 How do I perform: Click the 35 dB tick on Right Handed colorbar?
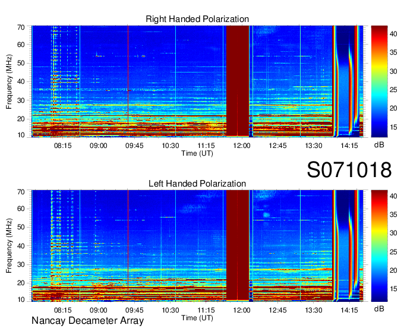click(393, 52)
